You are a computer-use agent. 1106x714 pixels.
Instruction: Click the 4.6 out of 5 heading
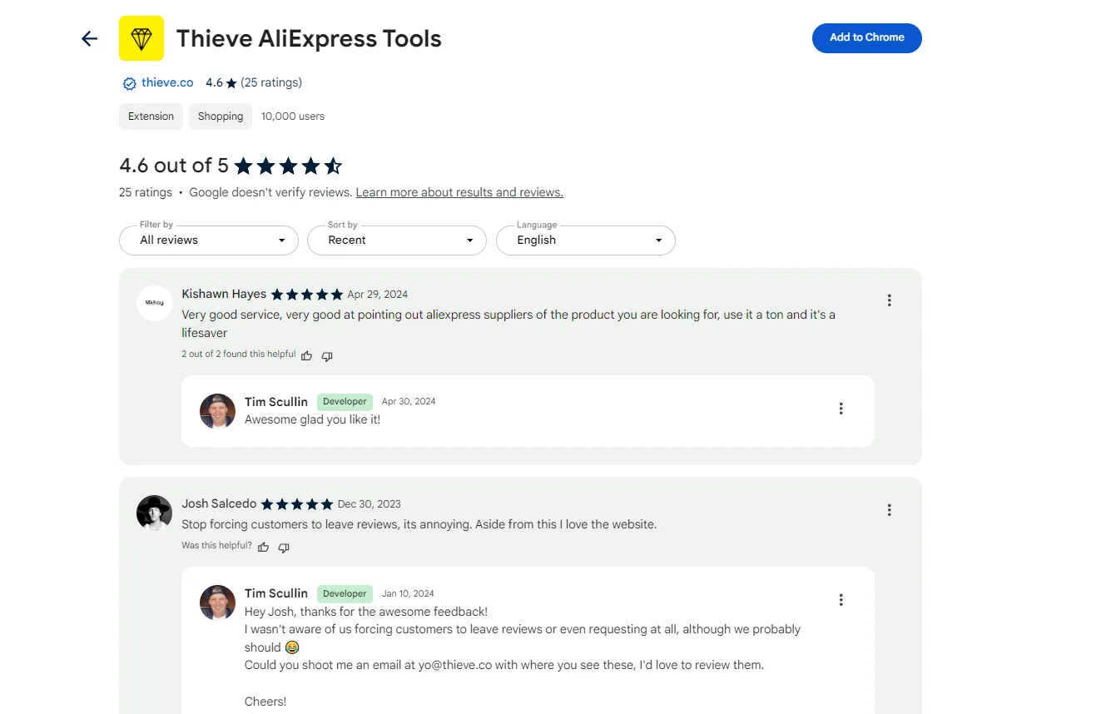[174, 166]
